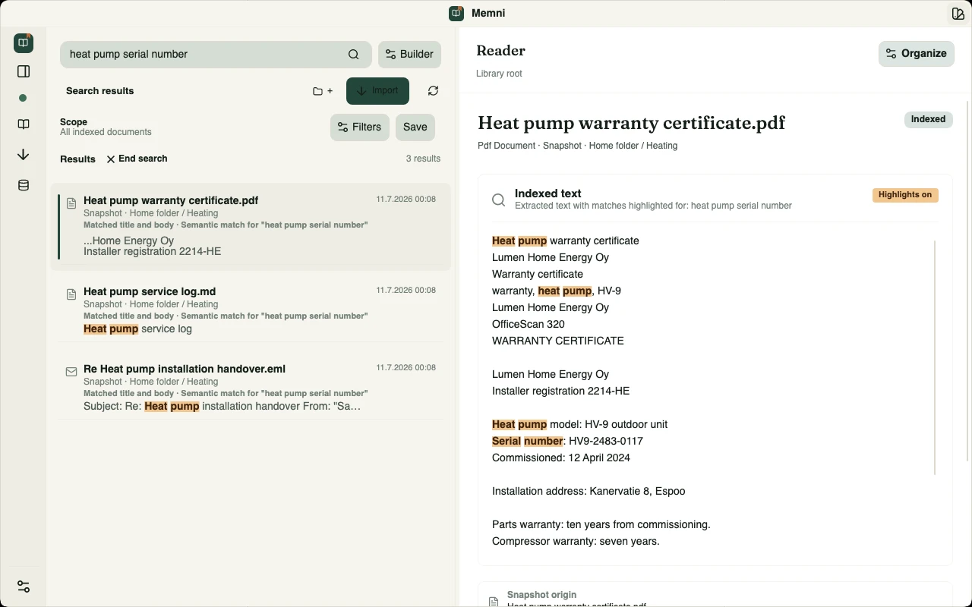The width and height of the screenshot is (972, 607).
Task: Click the "Heat pump service log" snippet
Action: [x=137, y=329]
